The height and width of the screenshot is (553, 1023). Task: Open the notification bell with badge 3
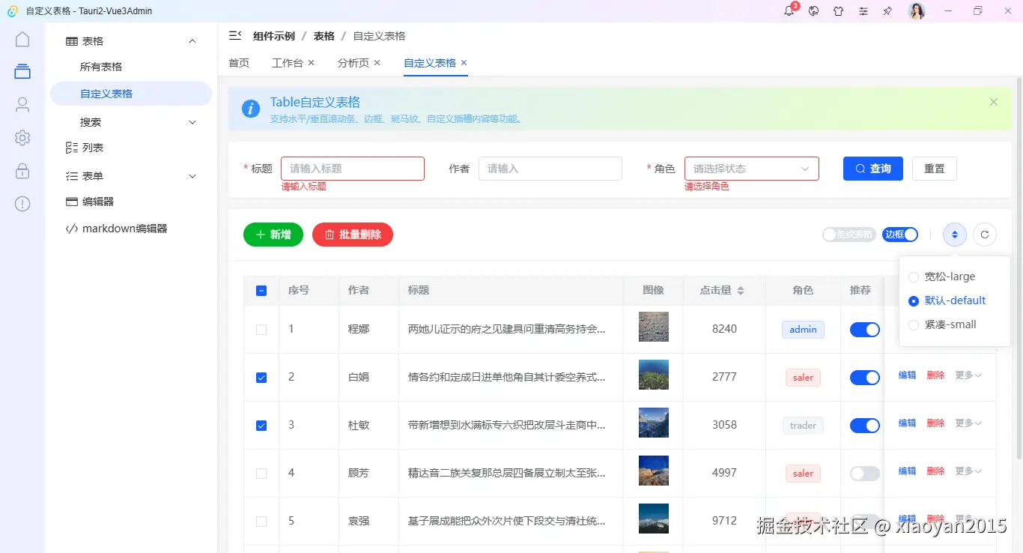788,10
